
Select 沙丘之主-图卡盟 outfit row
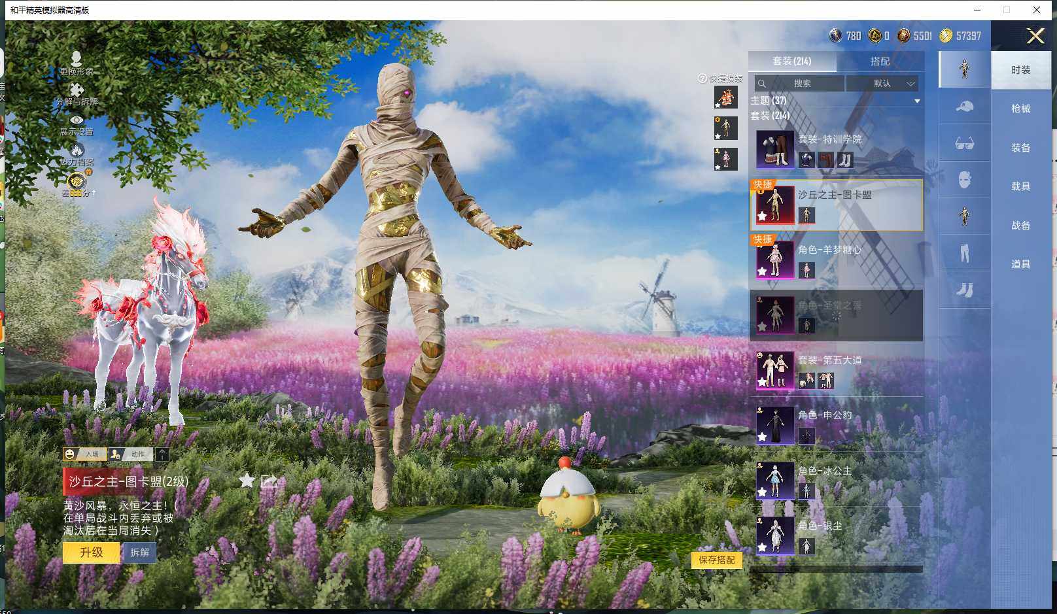click(836, 205)
